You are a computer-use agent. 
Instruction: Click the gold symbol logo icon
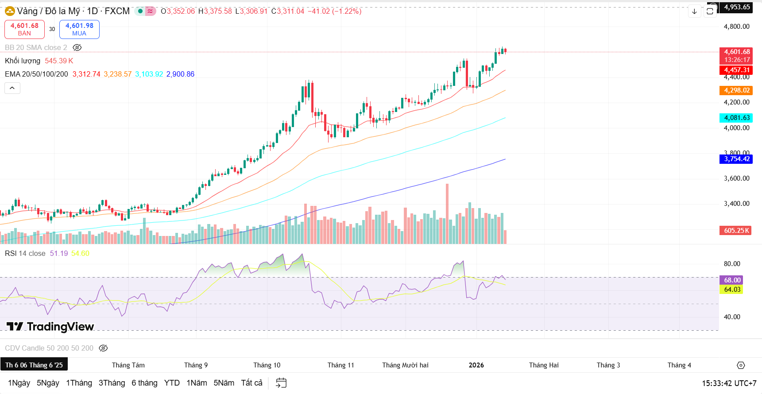(10, 11)
